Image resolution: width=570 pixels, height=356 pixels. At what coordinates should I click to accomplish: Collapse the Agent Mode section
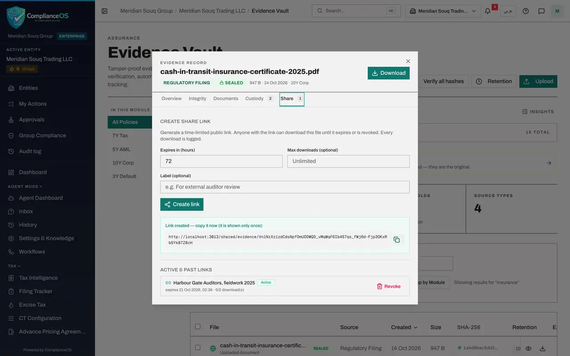point(25,186)
